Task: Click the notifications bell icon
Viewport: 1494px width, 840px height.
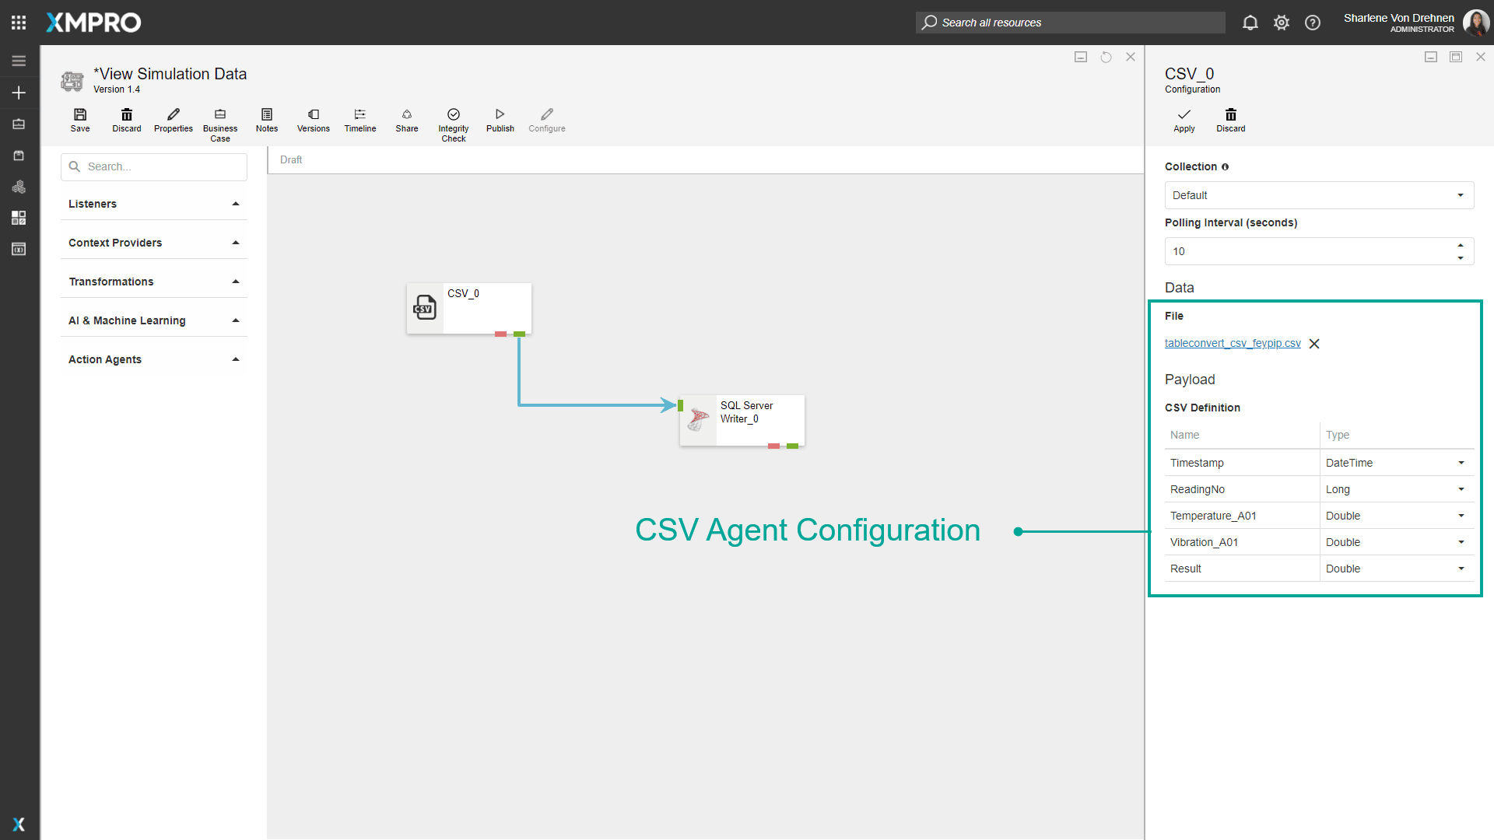Action: point(1250,23)
